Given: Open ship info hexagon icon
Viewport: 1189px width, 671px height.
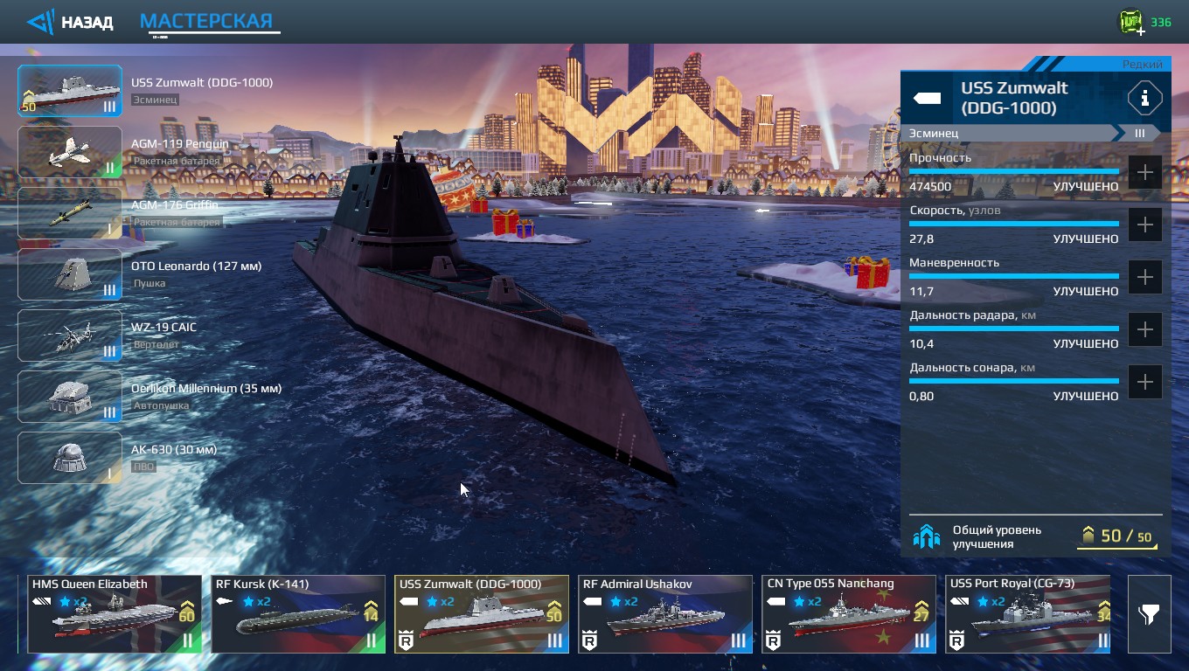Looking at the screenshot, I should click(x=1144, y=98).
